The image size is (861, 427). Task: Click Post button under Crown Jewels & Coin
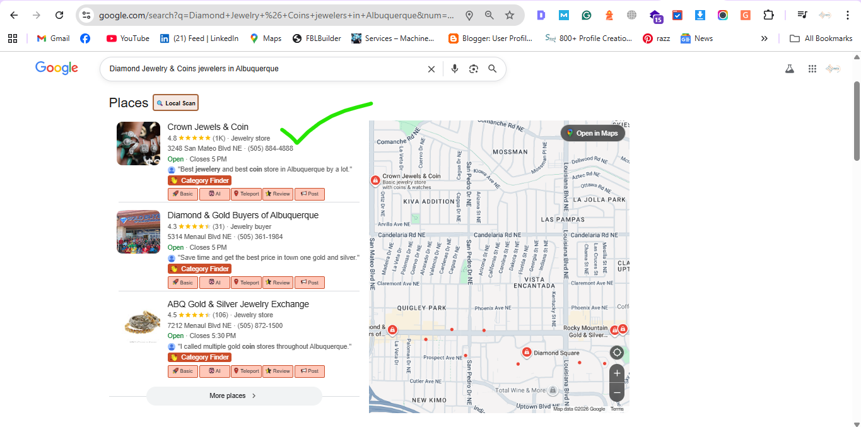click(x=310, y=194)
